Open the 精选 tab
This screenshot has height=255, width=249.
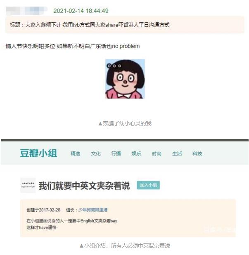coord(75,153)
